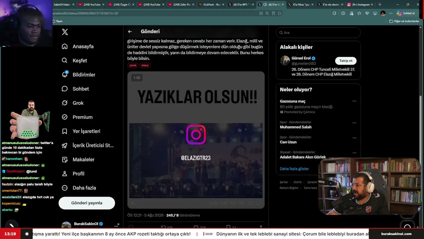Open browser extensions puzzle icon

334,13
